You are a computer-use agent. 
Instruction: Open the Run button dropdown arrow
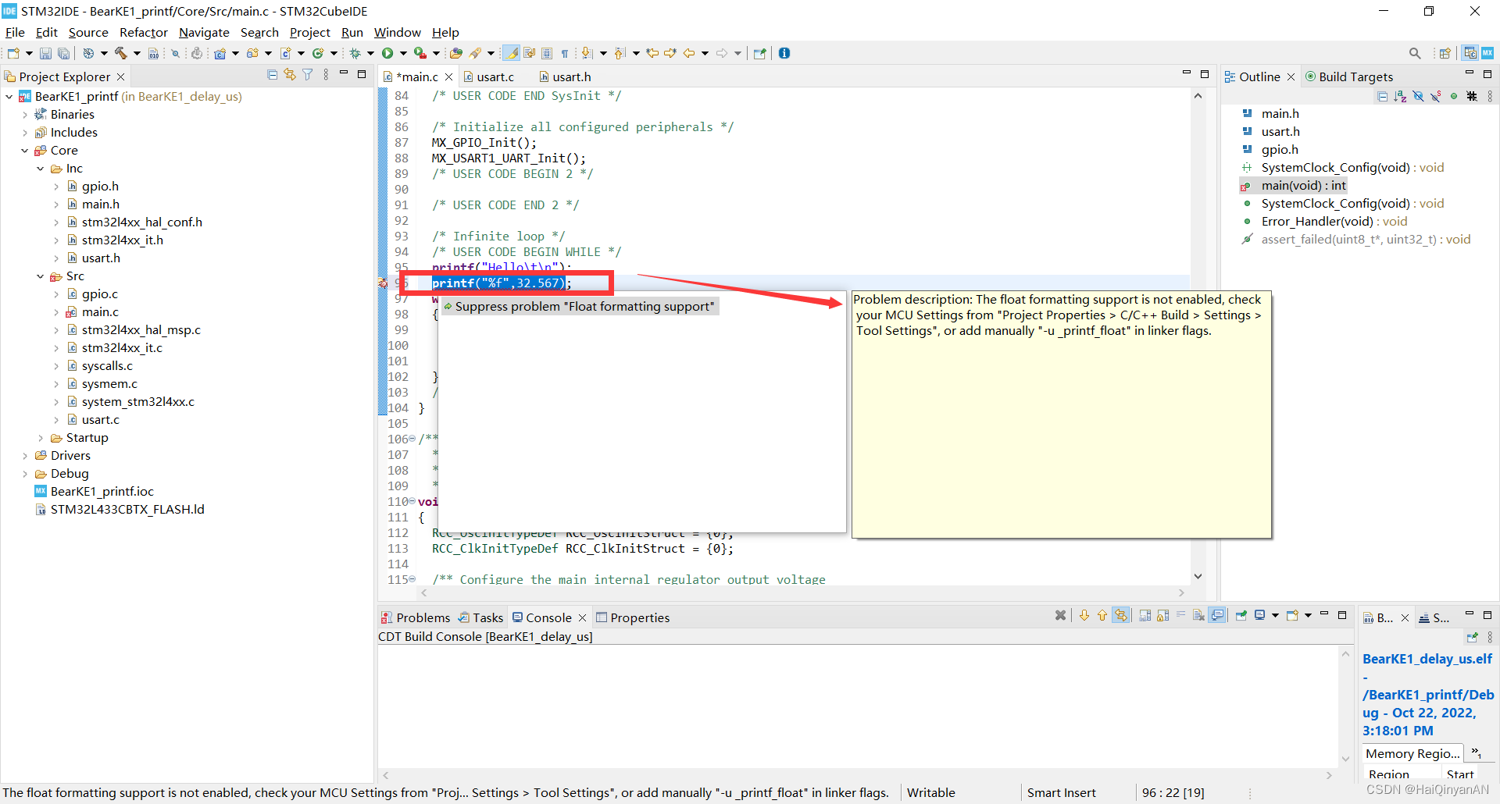[x=403, y=53]
